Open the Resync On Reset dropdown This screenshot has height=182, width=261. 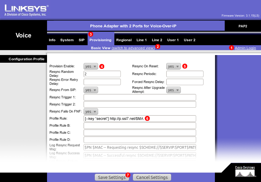point(173,66)
